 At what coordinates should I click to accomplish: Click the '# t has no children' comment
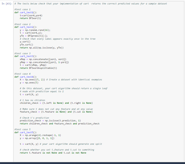(x=33, y=100)
